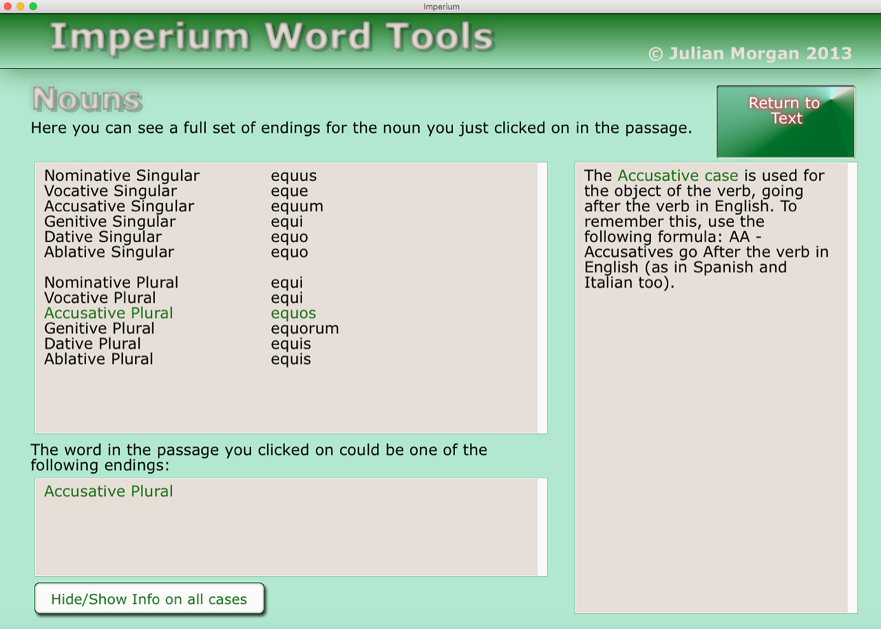Image resolution: width=881 pixels, height=629 pixels.
Task: Choose the Accusative Singular label
Action: coord(119,206)
